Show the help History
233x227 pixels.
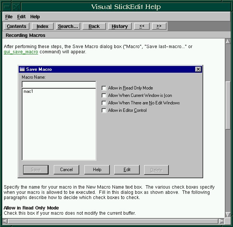point(119,26)
